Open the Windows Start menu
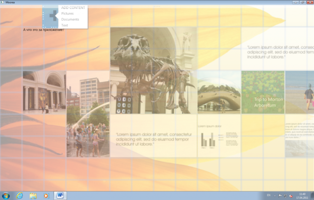Image resolution: width=314 pixels, height=200 pixels. [x=6, y=195]
